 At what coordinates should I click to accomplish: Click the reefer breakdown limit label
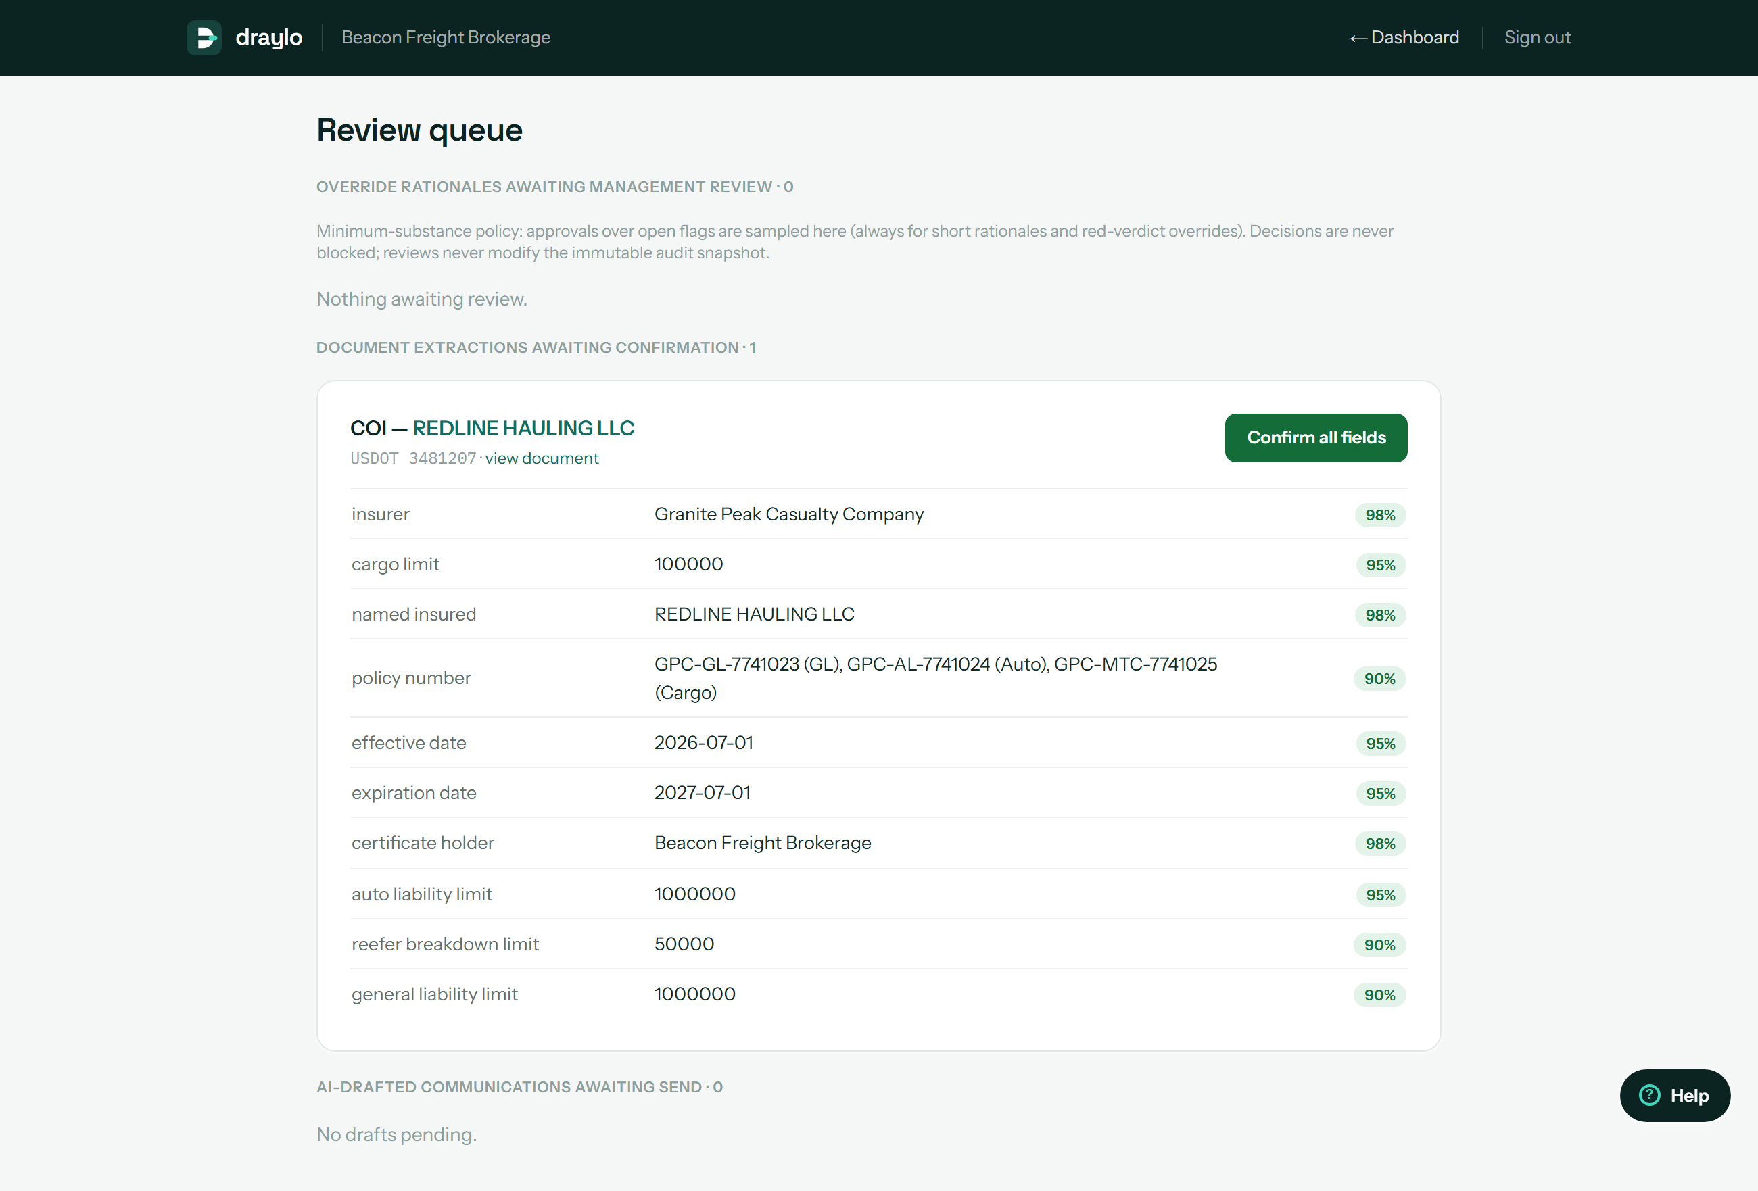[445, 944]
